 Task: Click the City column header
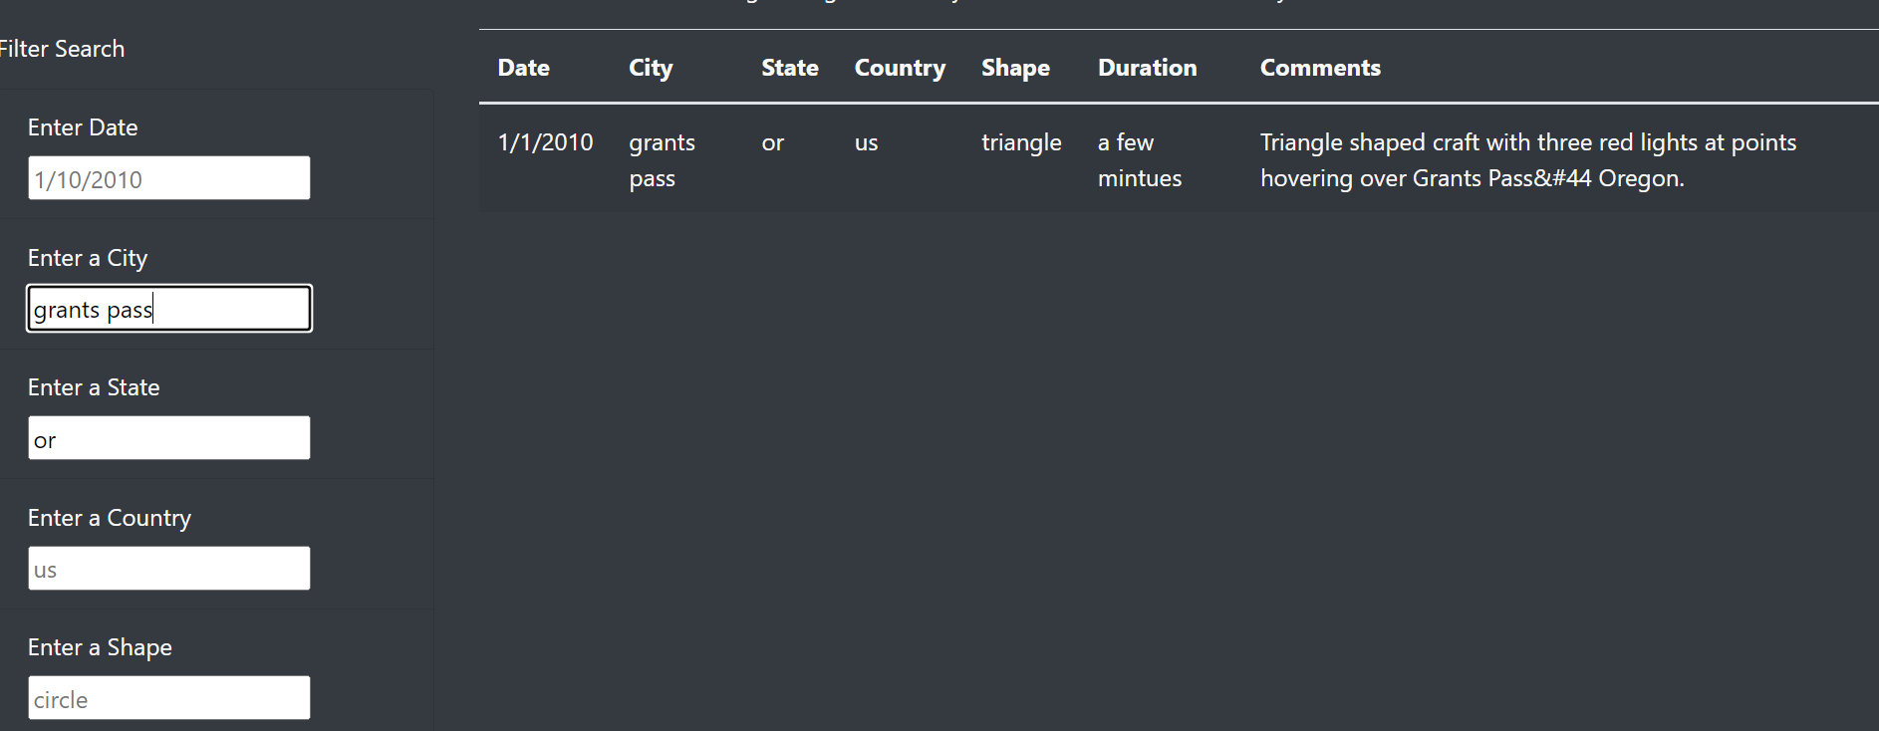650,67
